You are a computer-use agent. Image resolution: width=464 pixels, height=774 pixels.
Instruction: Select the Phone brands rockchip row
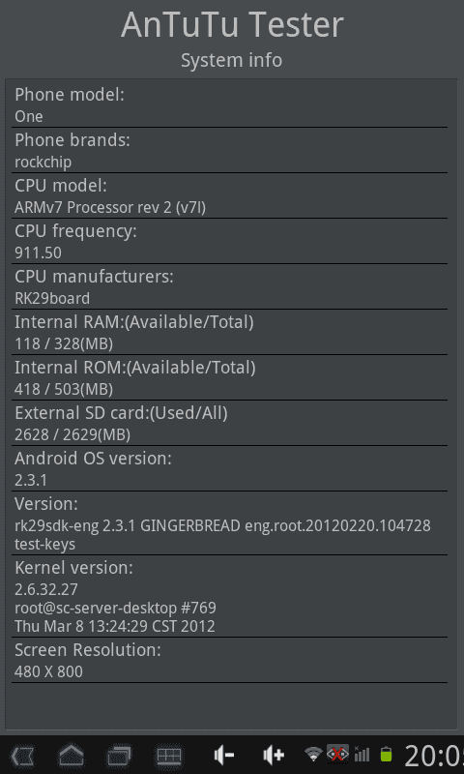coord(229,151)
